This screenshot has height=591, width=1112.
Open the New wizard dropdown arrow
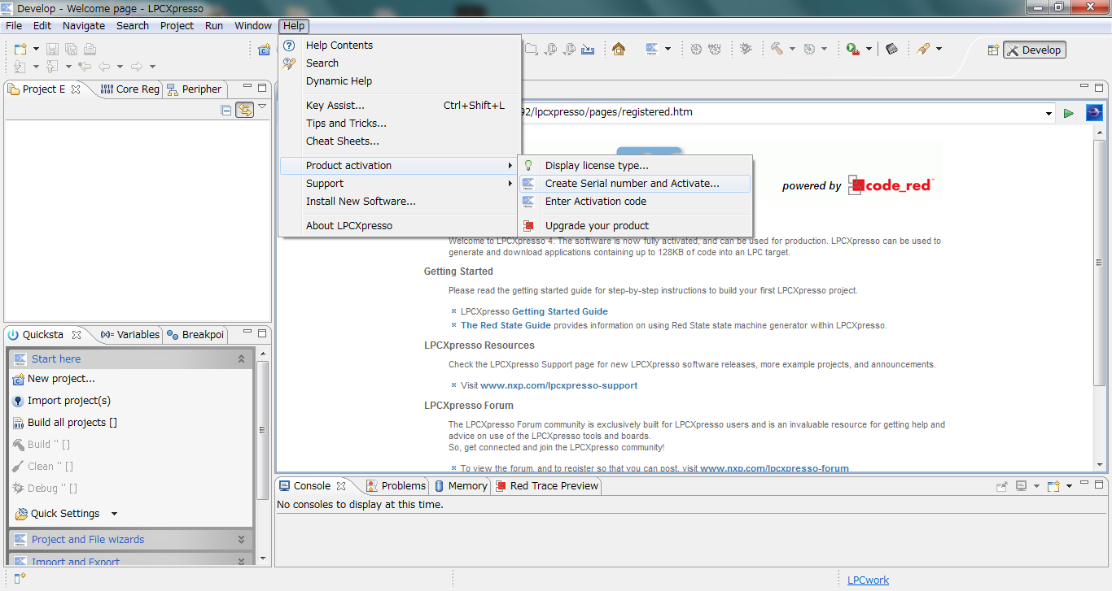point(35,50)
